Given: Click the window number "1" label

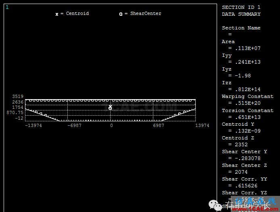Looking at the screenshot, I should pyautogui.click(x=7, y=7).
